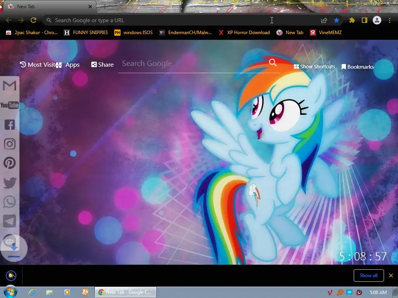Open the FUNNY SNIPPIES bookmark
Viewport: 398px width, 298px height.
[x=86, y=33]
